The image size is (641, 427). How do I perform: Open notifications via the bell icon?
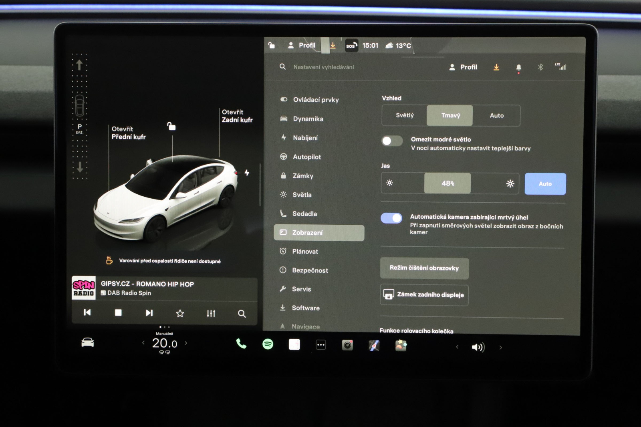tap(518, 67)
